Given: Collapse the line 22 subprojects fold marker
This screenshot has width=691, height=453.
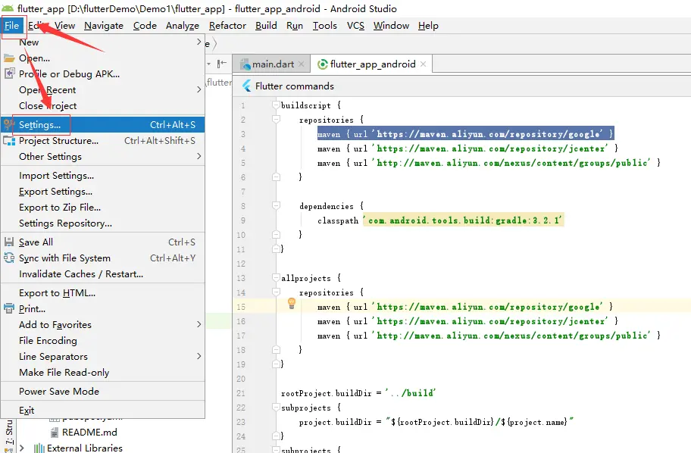Looking at the screenshot, I should (x=276, y=408).
